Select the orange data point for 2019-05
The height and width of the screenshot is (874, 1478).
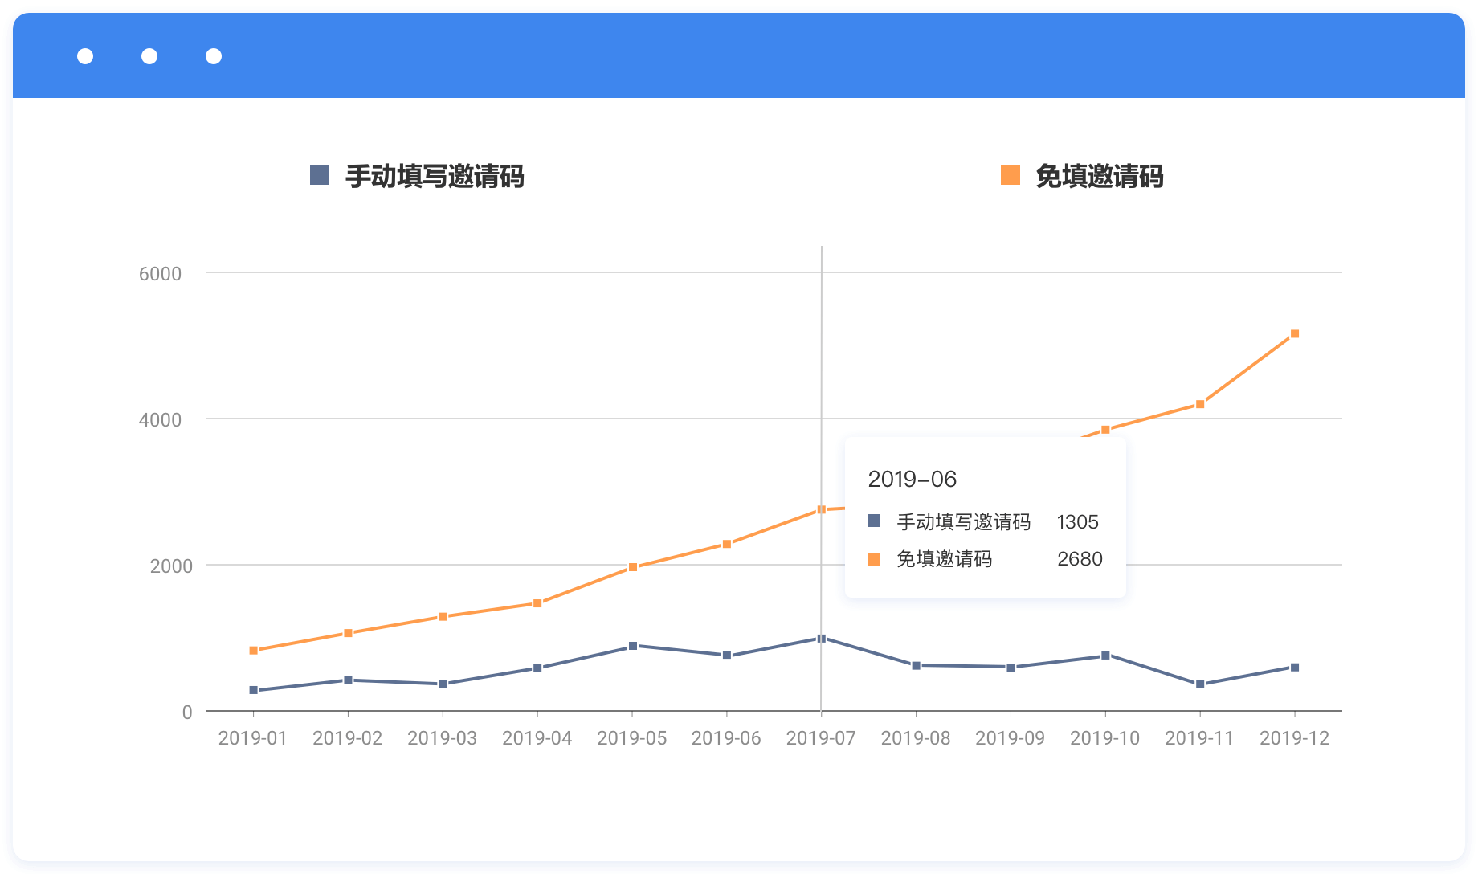tap(632, 567)
